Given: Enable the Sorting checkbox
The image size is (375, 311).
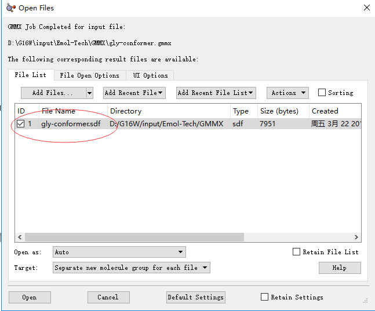Looking at the screenshot, I should tap(322, 93).
